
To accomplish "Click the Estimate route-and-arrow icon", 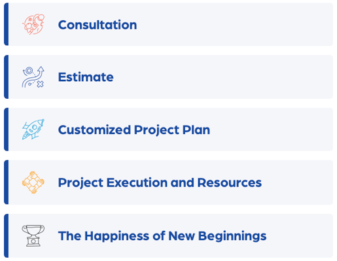I will tap(33, 77).
